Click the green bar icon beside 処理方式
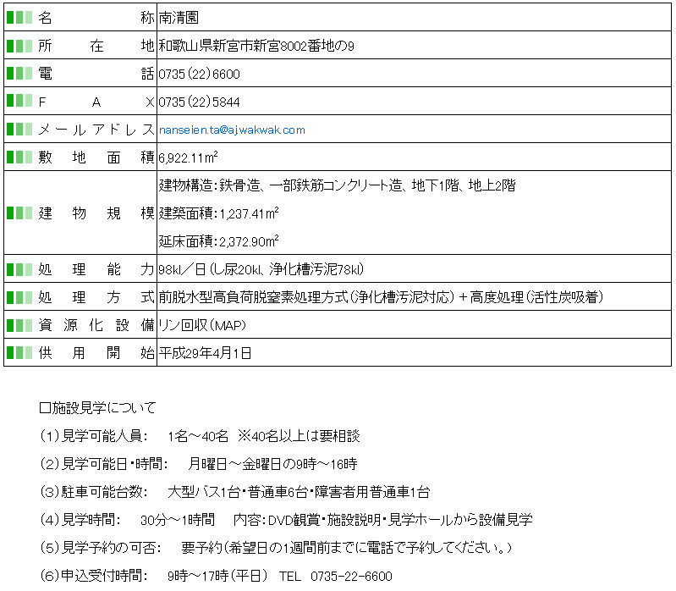This screenshot has height=591, width=676. coord(19,297)
